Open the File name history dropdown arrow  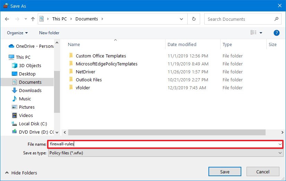(280, 144)
